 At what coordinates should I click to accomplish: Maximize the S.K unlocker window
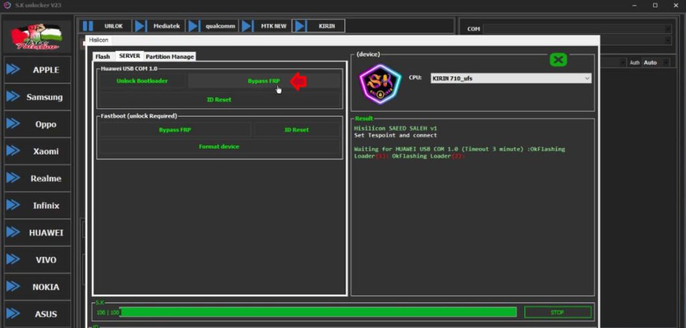click(655, 5)
